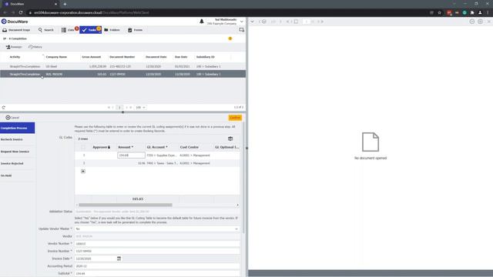Click the Vendor Number field

click(x=157, y=243)
